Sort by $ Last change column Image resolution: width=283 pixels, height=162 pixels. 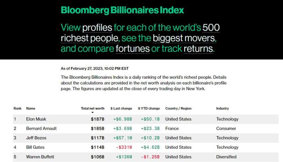(121, 109)
